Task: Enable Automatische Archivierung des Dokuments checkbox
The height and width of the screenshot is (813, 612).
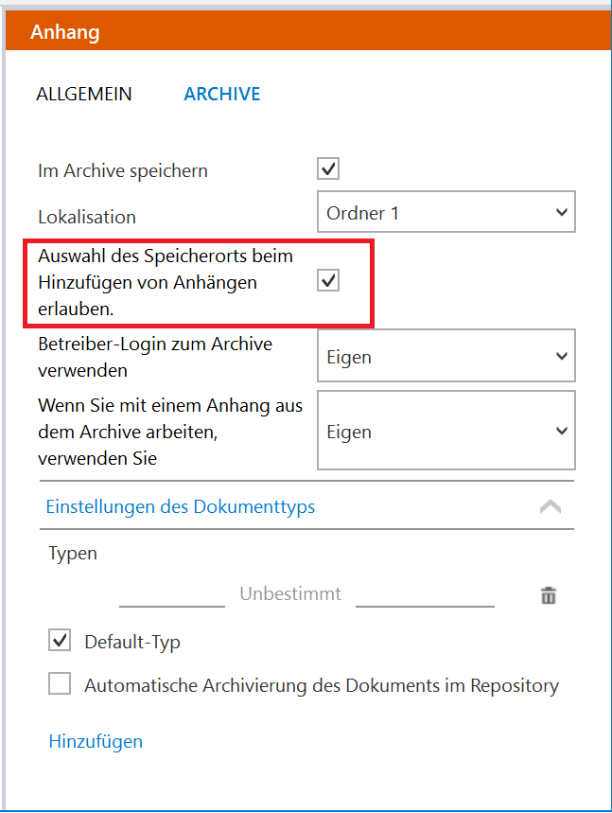Action: coord(60,683)
